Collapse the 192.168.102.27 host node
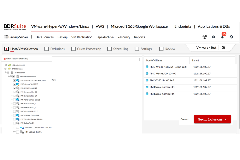Image resolution: width=240 pixels, height=160 pixels. coord(6,69)
